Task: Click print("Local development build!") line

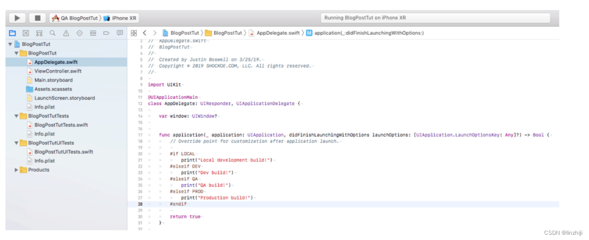Action: [227, 160]
